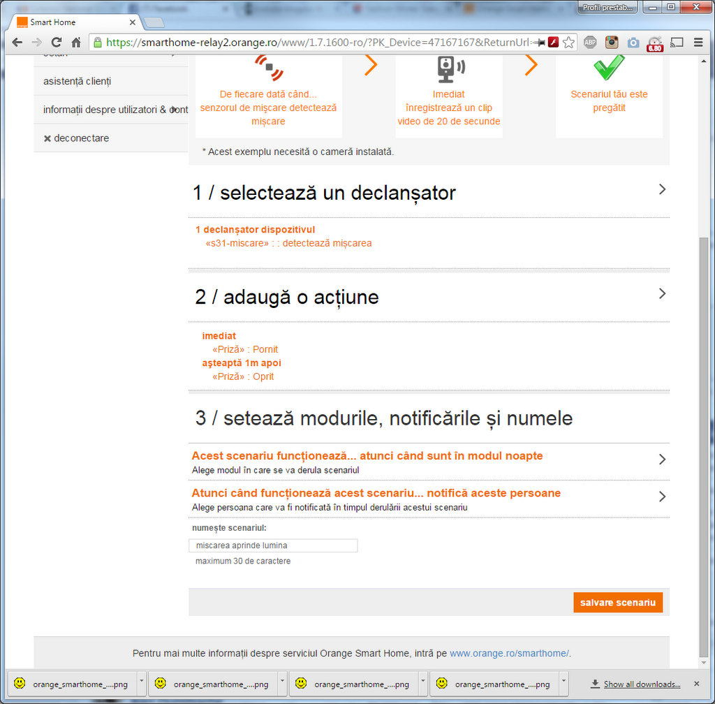Image resolution: width=715 pixels, height=704 pixels.
Task: Click Show all downloads in the download bar
Action: coord(641,684)
